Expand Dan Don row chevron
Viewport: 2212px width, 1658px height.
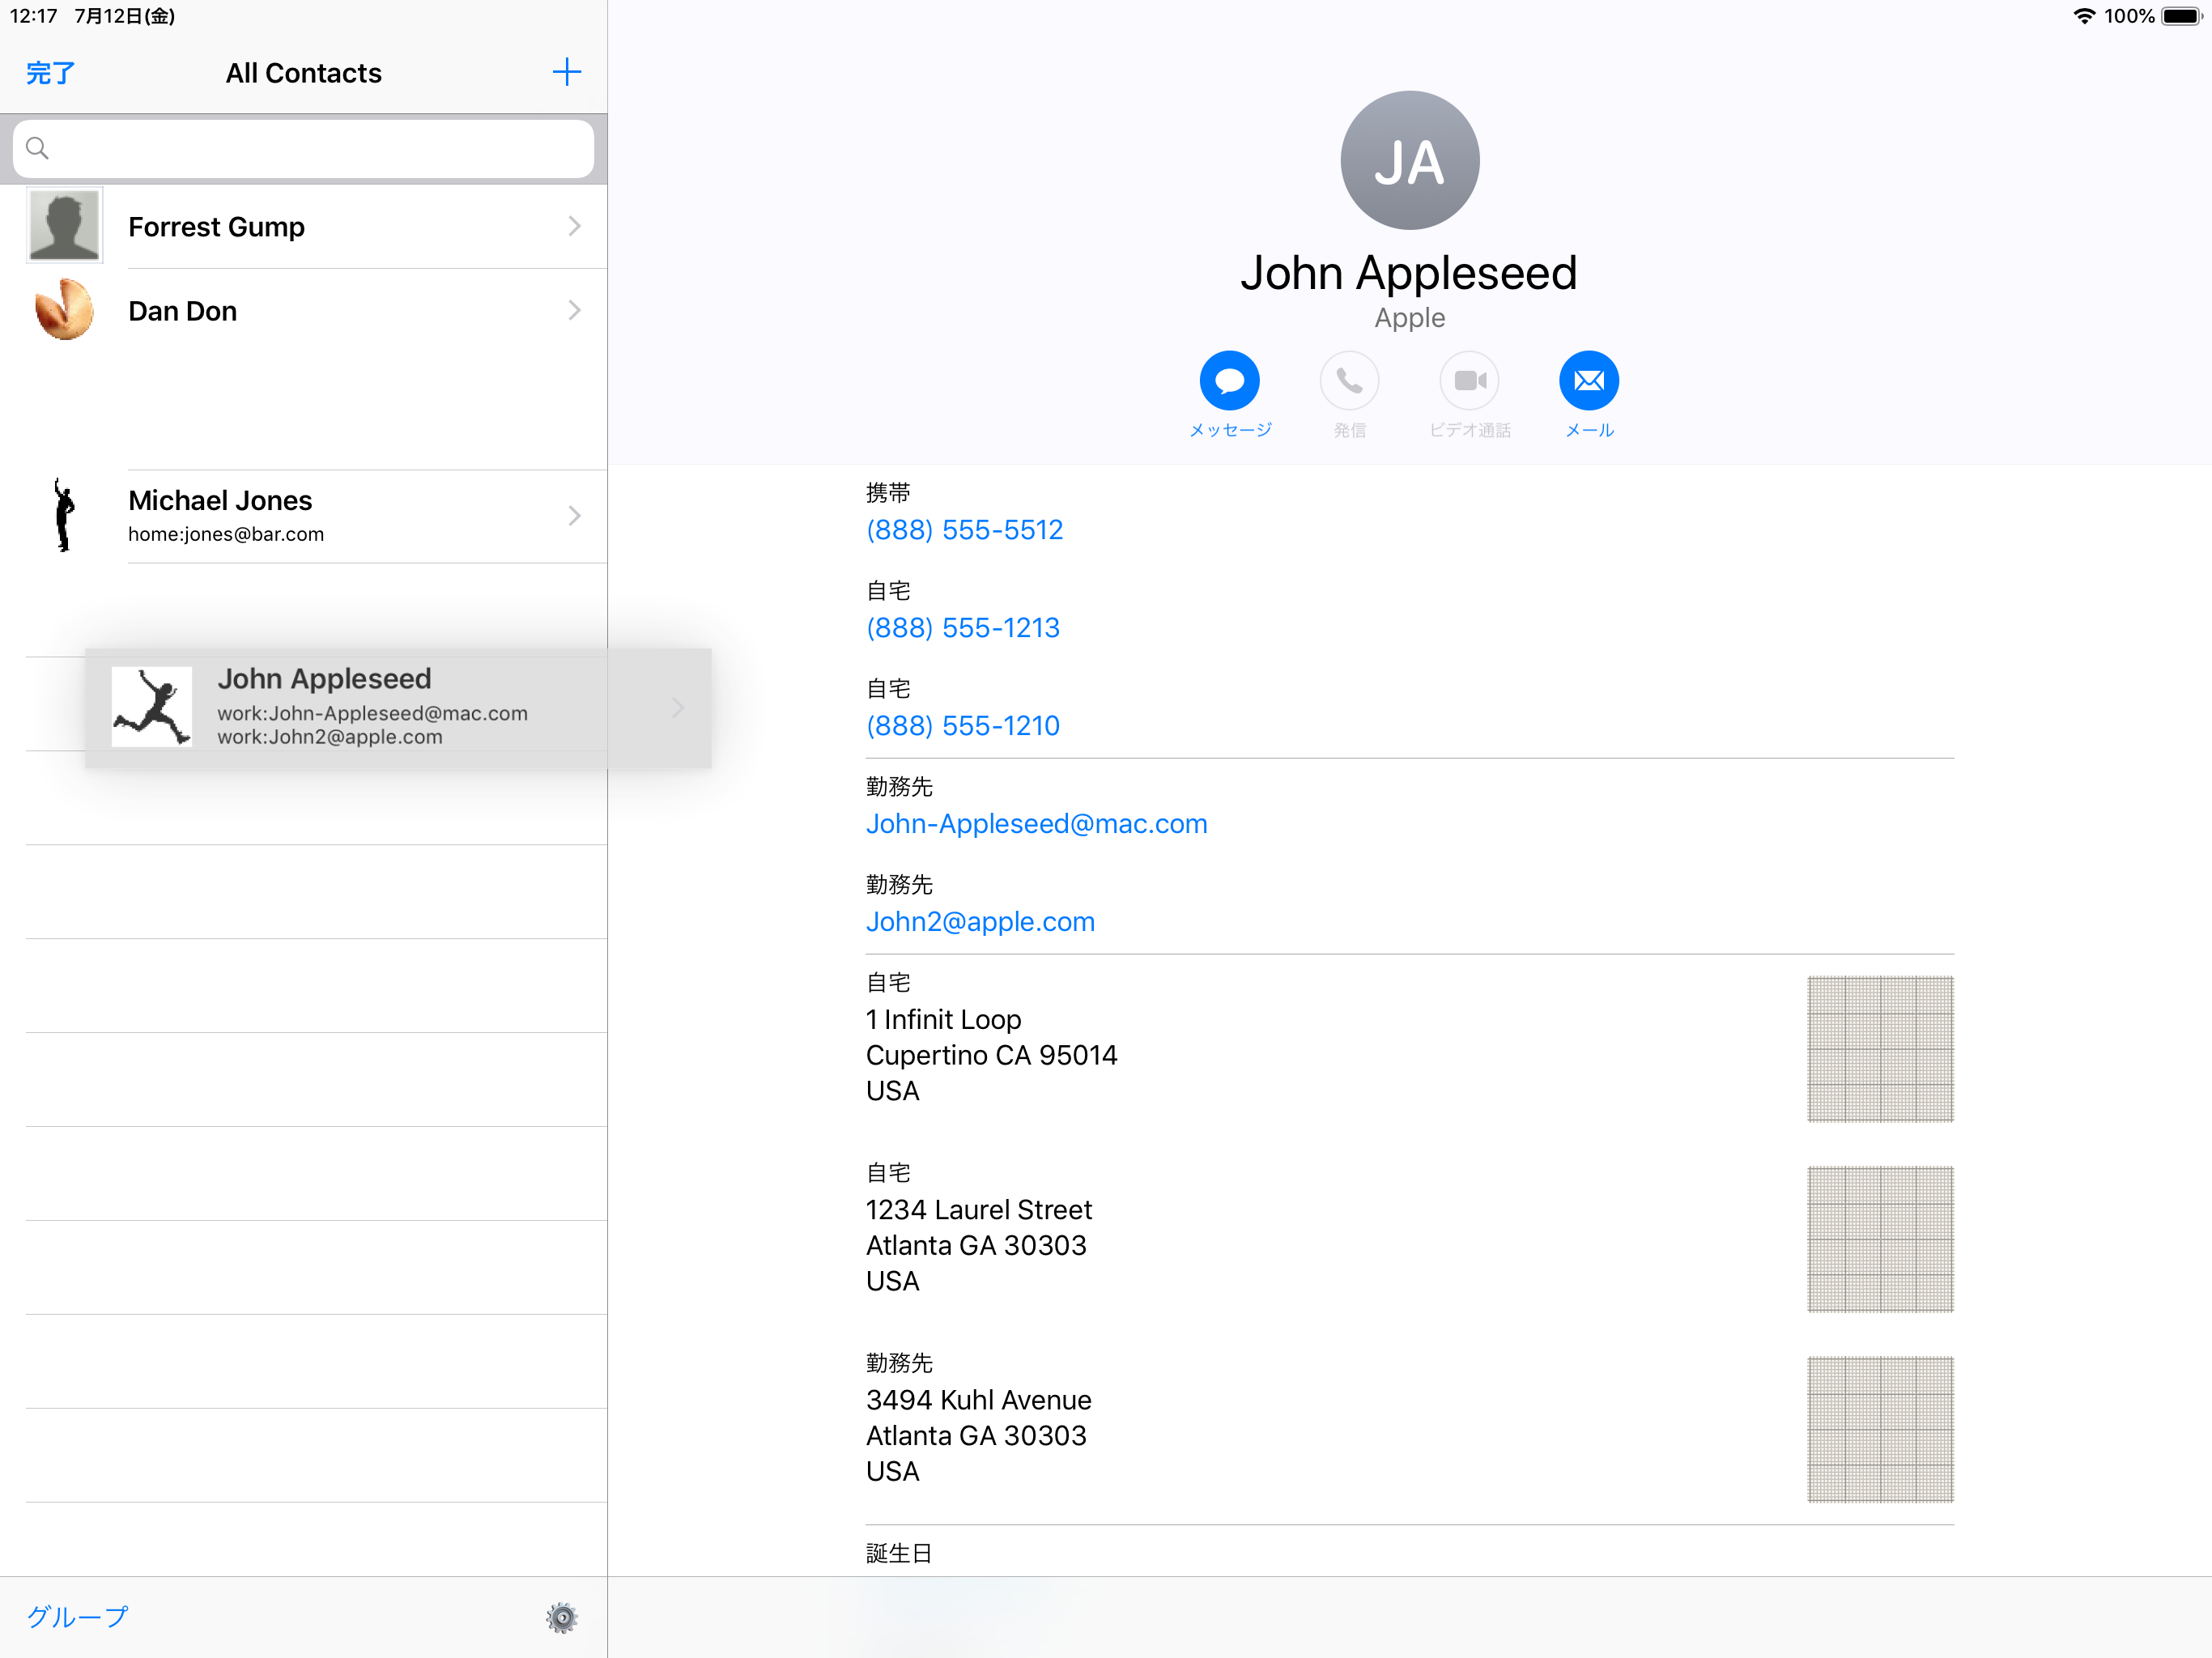tap(574, 310)
